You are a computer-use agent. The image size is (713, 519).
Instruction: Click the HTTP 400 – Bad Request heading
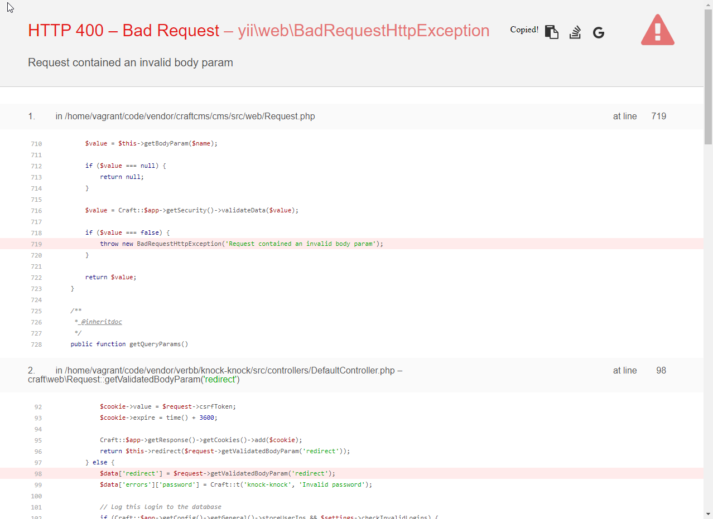123,31
